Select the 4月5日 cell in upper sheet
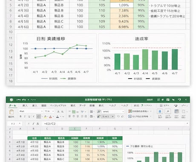The image size is (196, 162). (23, 21)
